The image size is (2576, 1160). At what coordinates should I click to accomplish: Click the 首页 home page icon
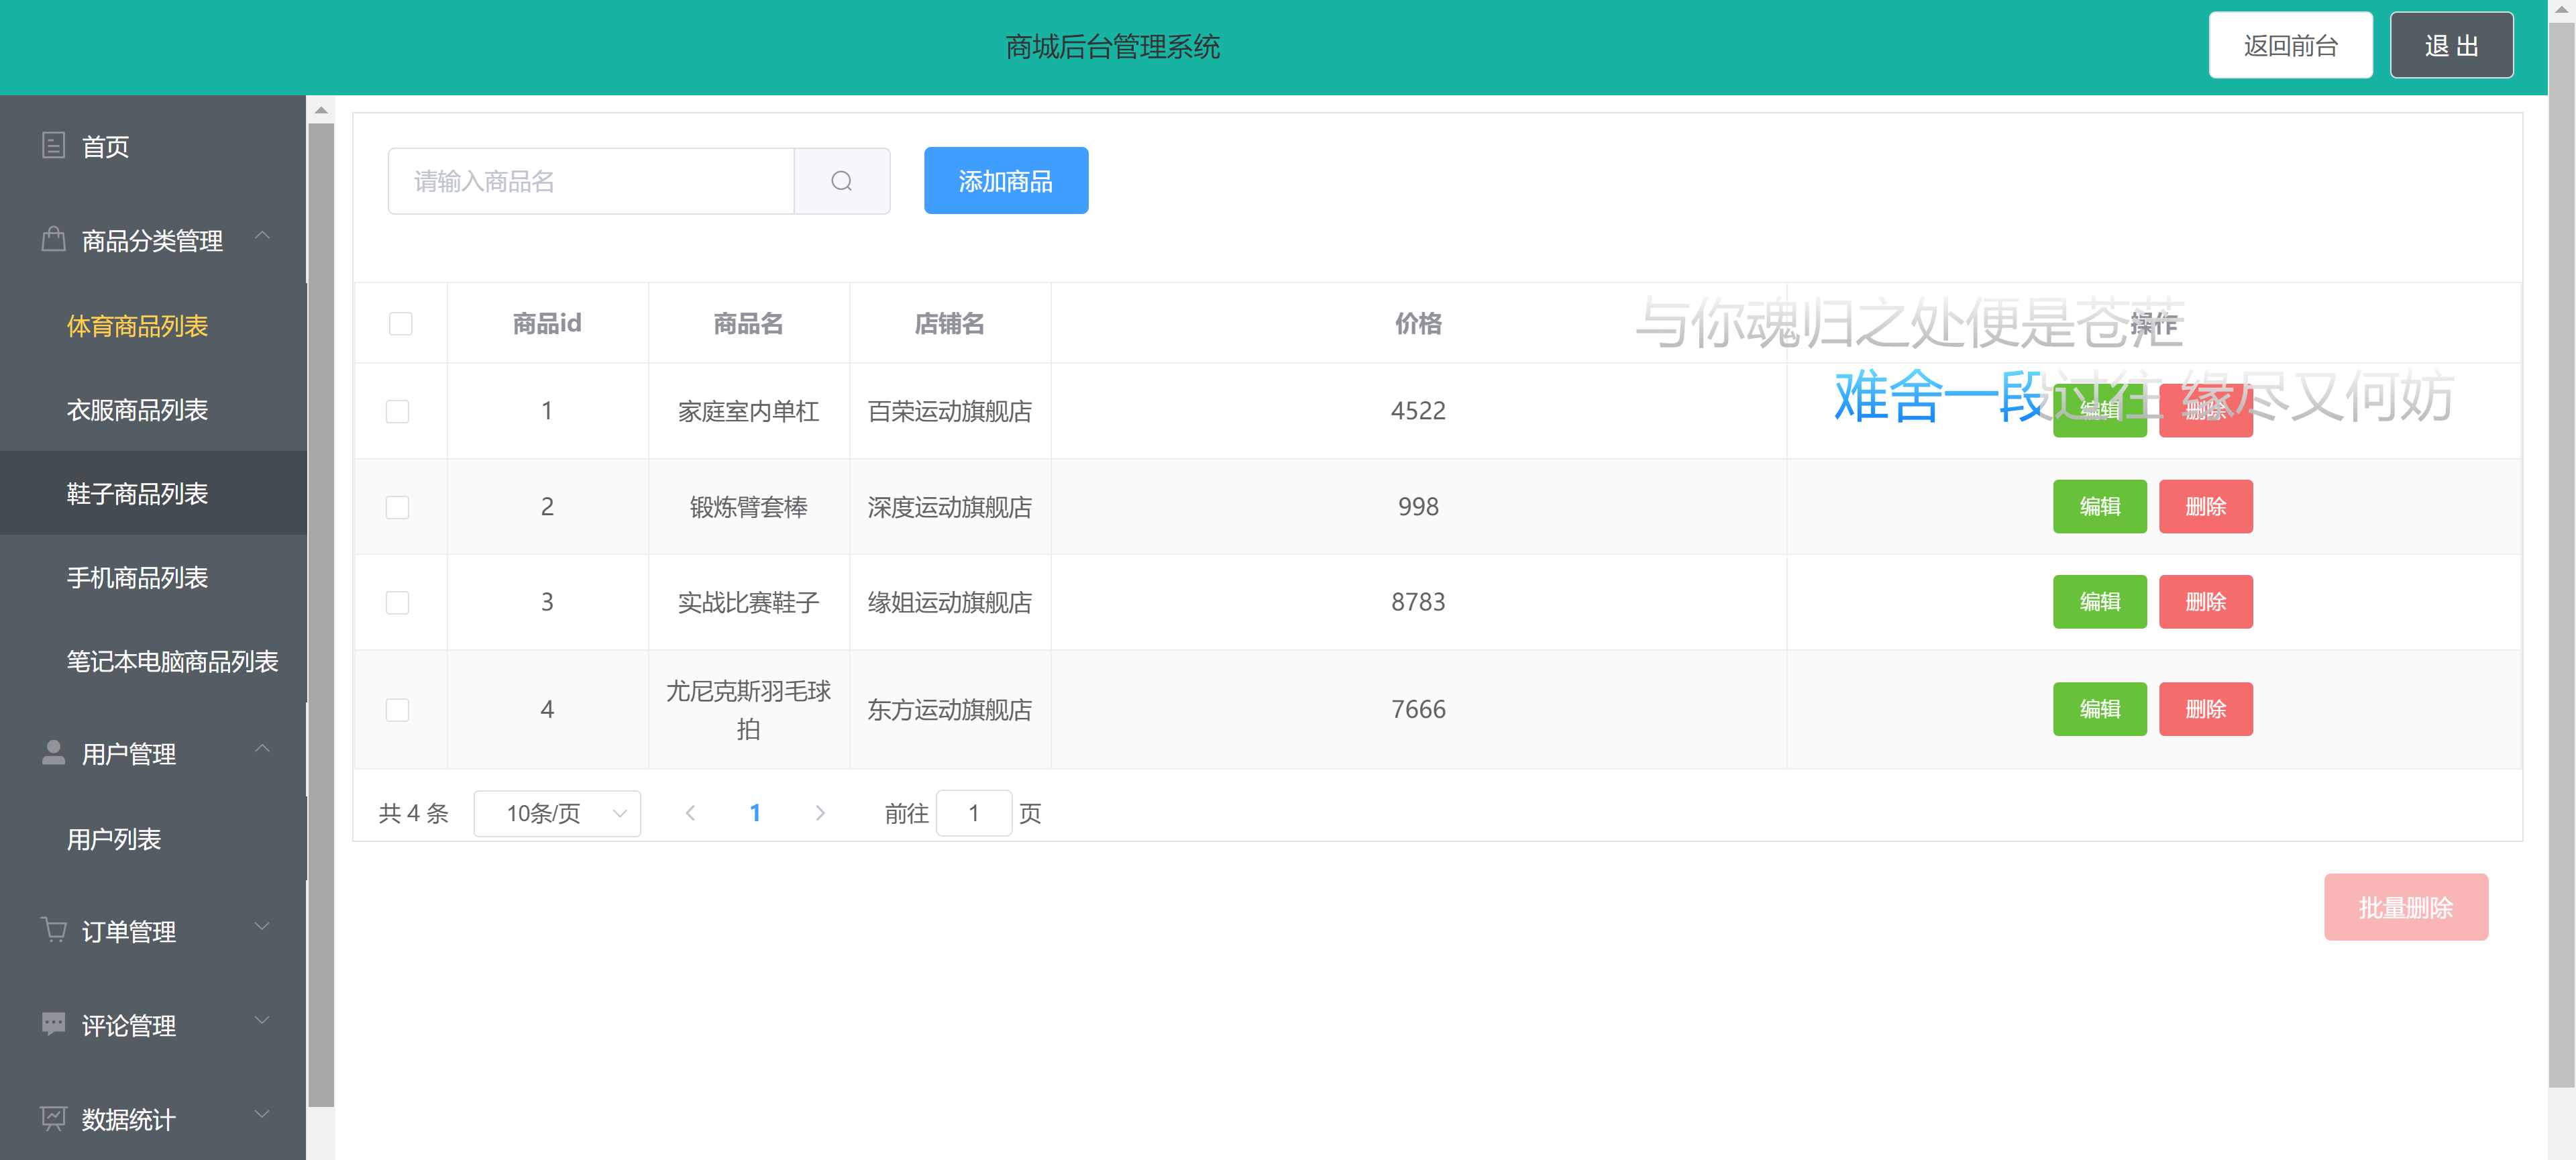[x=54, y=146]
